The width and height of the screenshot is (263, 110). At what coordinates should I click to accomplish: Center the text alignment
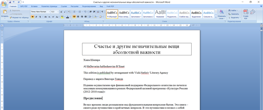pyautogui.click(x=78, y=17)
